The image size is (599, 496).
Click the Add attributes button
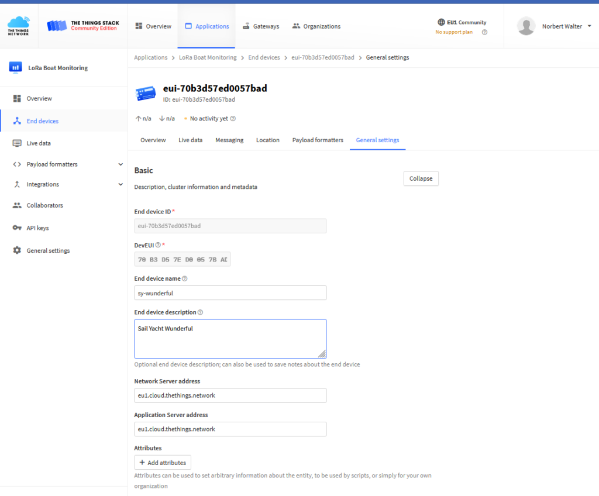click(163, 462)
